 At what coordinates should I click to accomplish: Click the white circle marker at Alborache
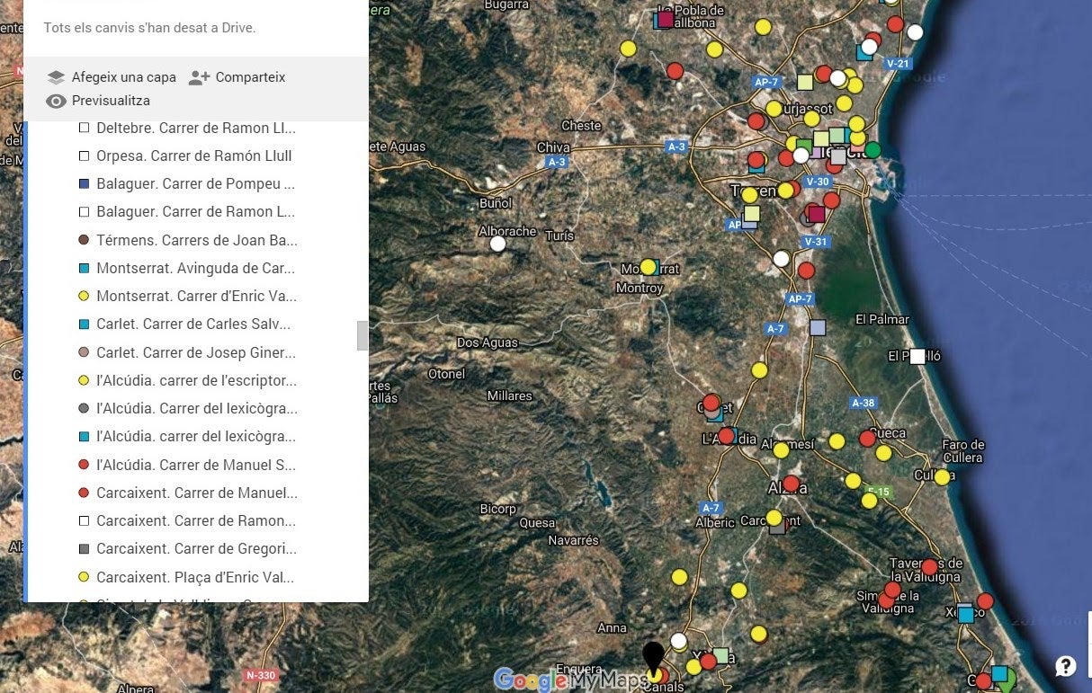tap(497, 243)
